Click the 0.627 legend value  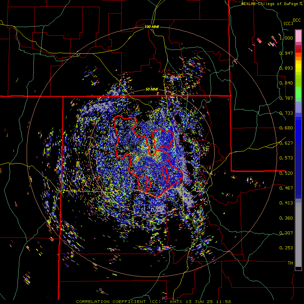point(286,143)
